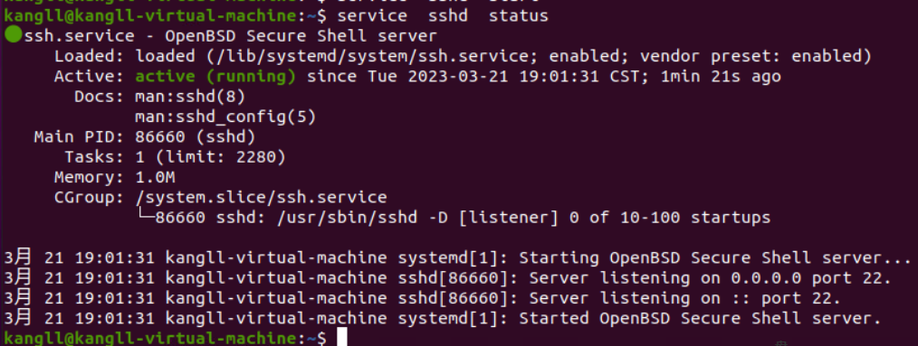
Task: Click the green 'active (running)' status text
Action: point(216,77)
